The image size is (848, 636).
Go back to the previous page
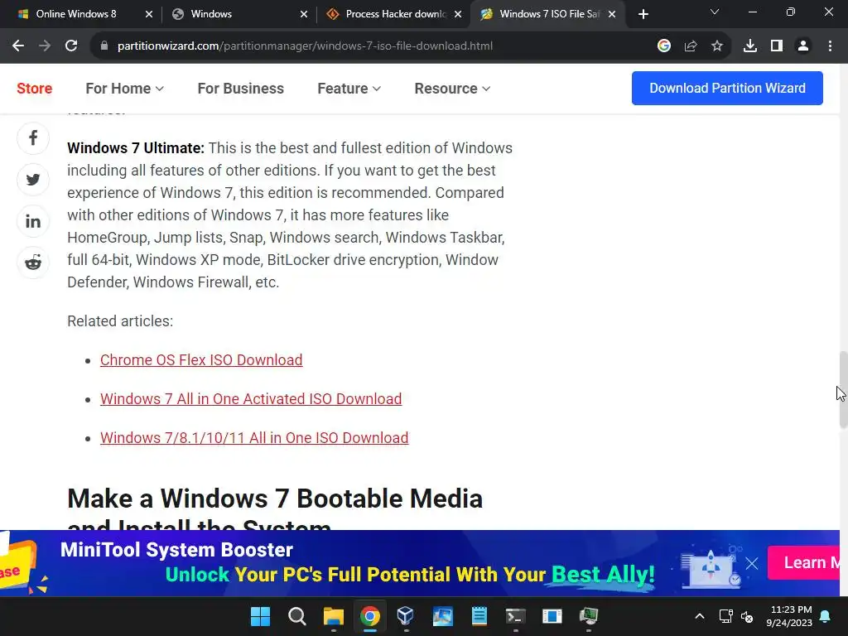18,46
